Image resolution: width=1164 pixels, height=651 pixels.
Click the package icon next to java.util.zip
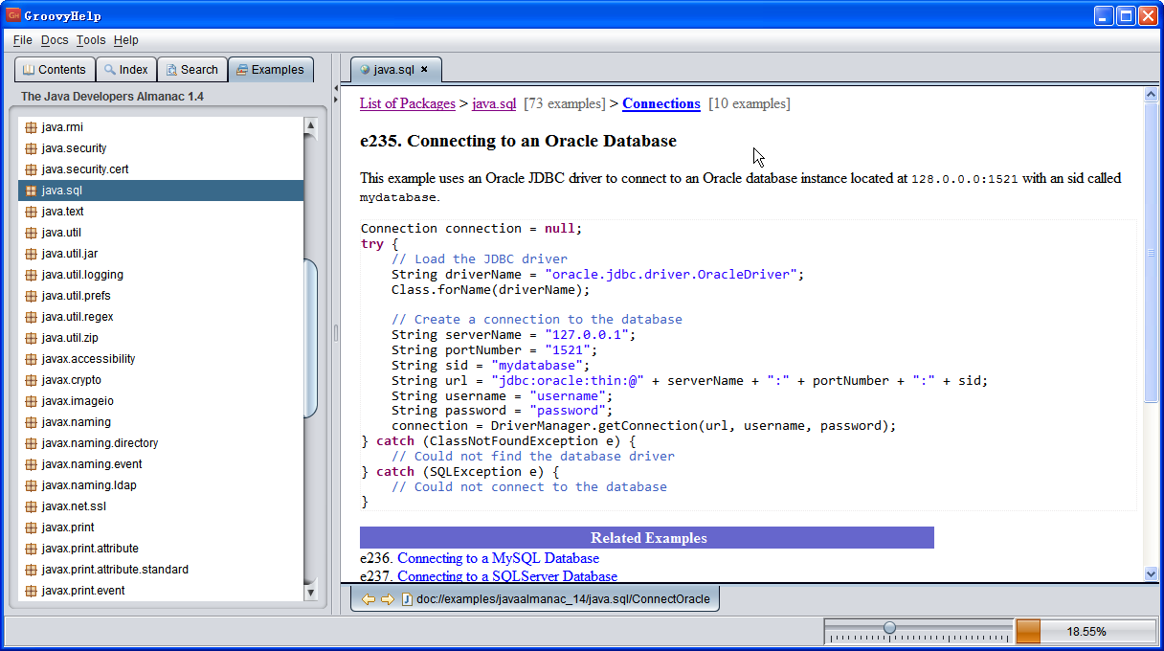[32, 338]
